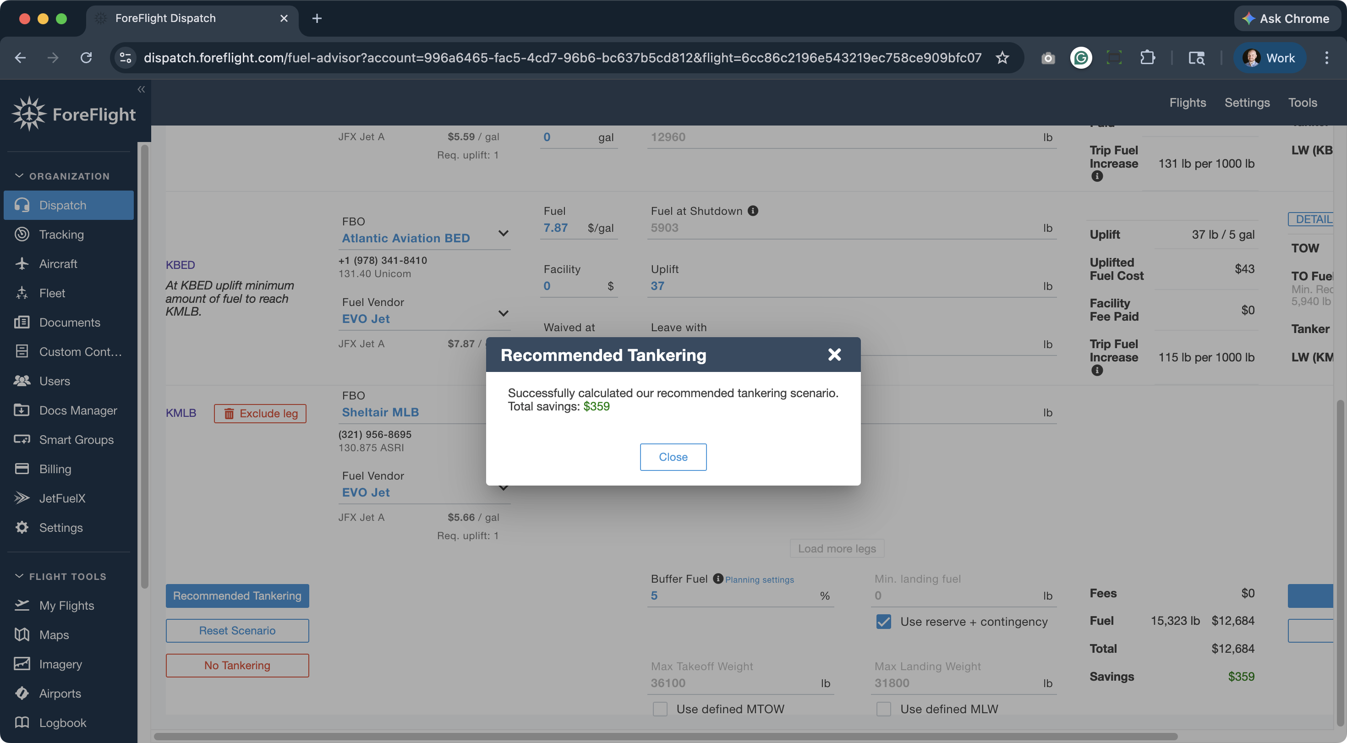Open the Logbook icon in Flight Tools
Viewport: 1347px width, 743px height.
pyautogui.click(x=22, y=722)
